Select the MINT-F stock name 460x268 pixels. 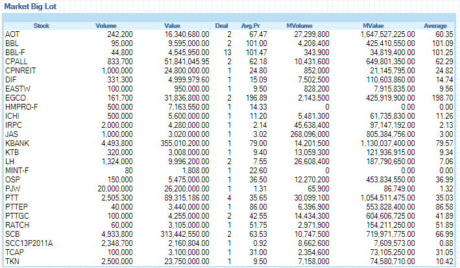tap(17, 171)
